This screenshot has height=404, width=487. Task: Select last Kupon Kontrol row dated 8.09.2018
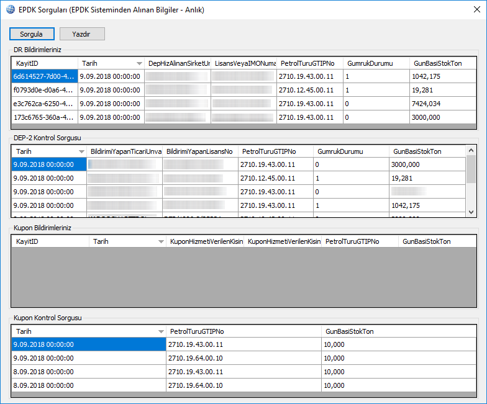coord(88,385)
